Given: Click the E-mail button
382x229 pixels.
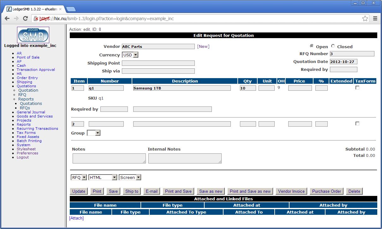Looking at the screenshot, I should (152, 191).
